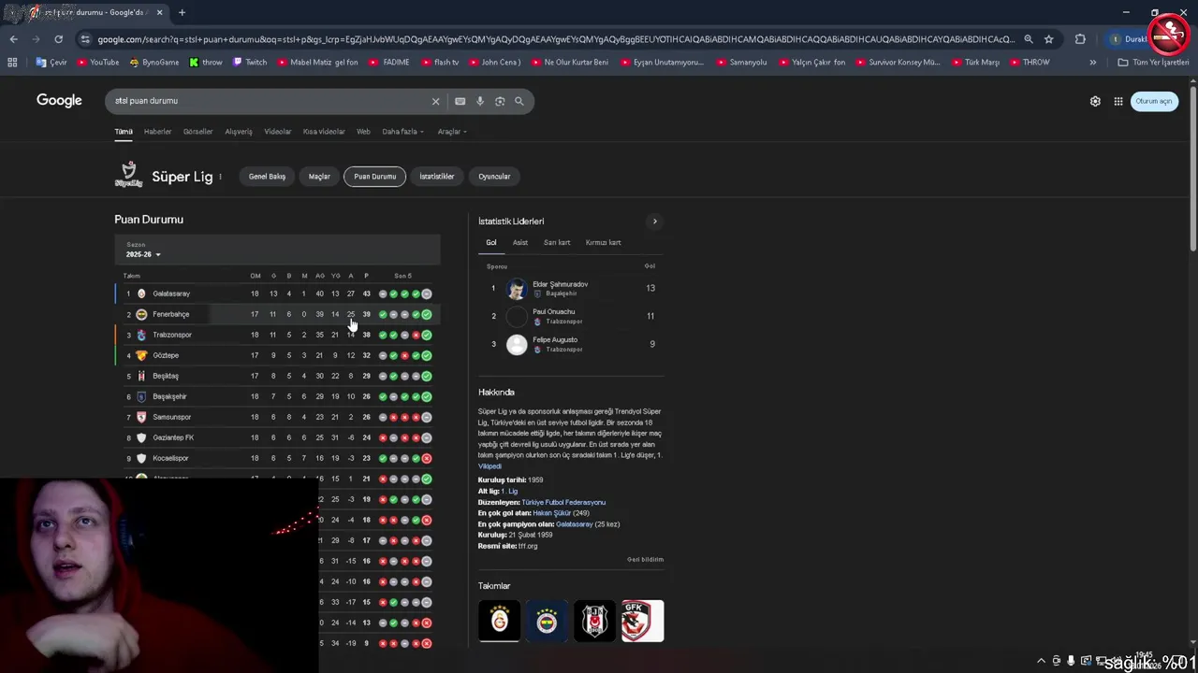Open the YouTube bookmark
1198x673 pixels.
tap(98, 62)
